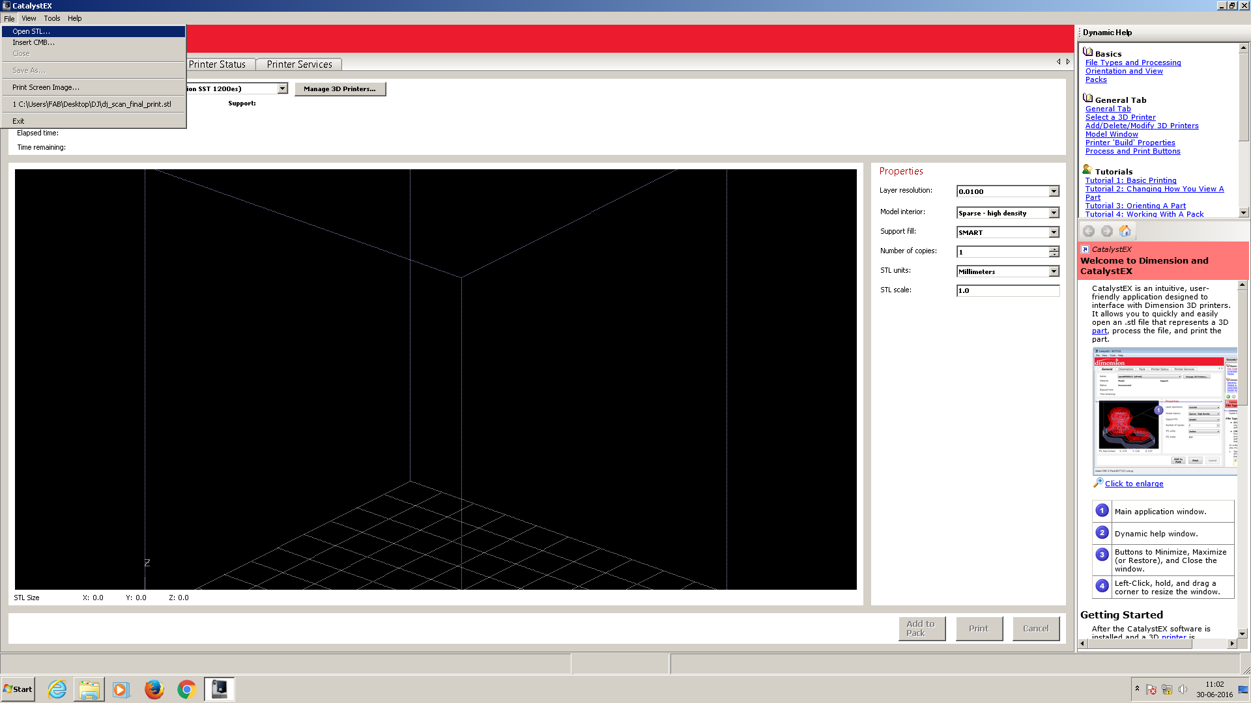
Task: Click the help topics list scroll-down arrow
Action: coord(1243,212)
